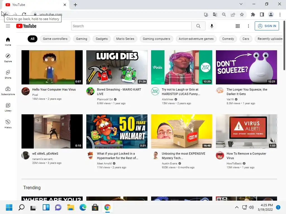Open the YouTube apps grid icon
Image resolution: width=286 pixels, height=214 pixels.
pyautogui.click(x=237, y=26)
